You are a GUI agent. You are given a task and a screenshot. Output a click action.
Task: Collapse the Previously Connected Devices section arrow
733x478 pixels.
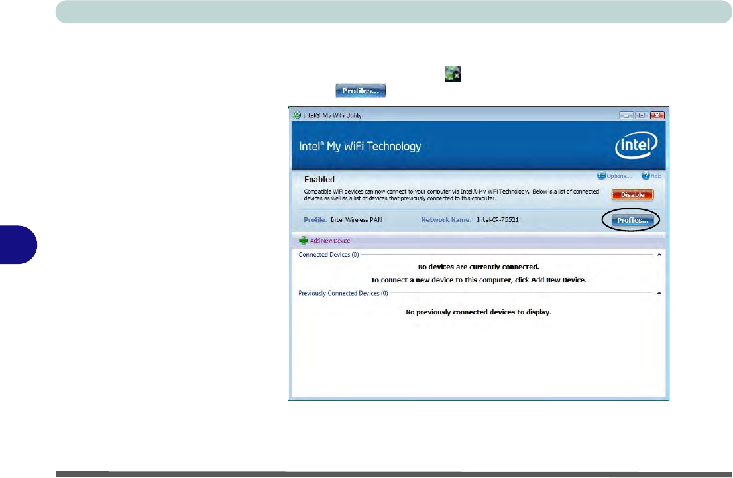pyautogui.click(x=659, y=293)
